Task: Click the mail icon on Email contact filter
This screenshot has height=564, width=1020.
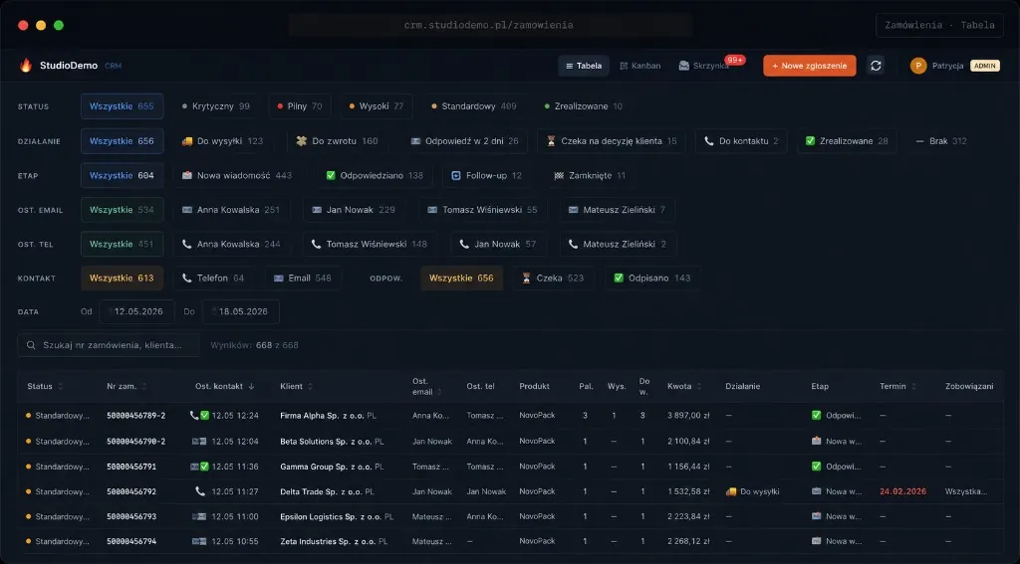Action: (x=279, y=279)
